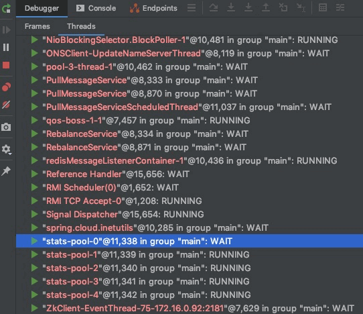The width and height of the screenshot is (363, 314).
Task: Expand the Signal Dispatcher thread arrow
Action: tap(35, 215)
